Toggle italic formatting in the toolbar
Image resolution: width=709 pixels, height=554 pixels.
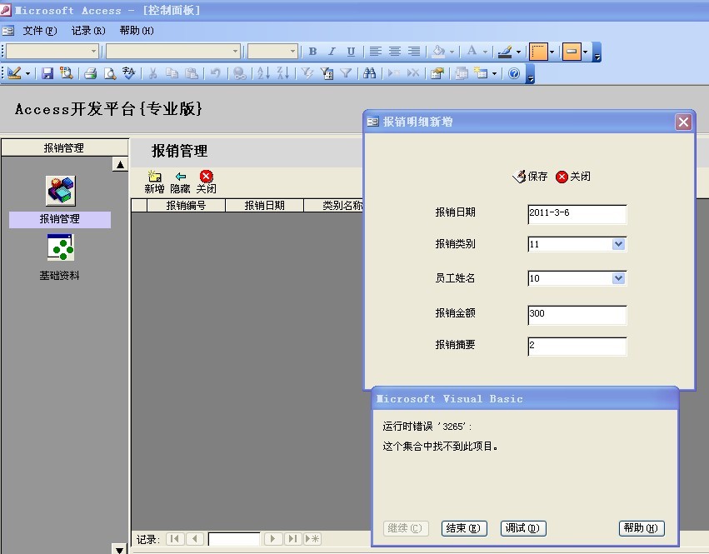[332, 52]
